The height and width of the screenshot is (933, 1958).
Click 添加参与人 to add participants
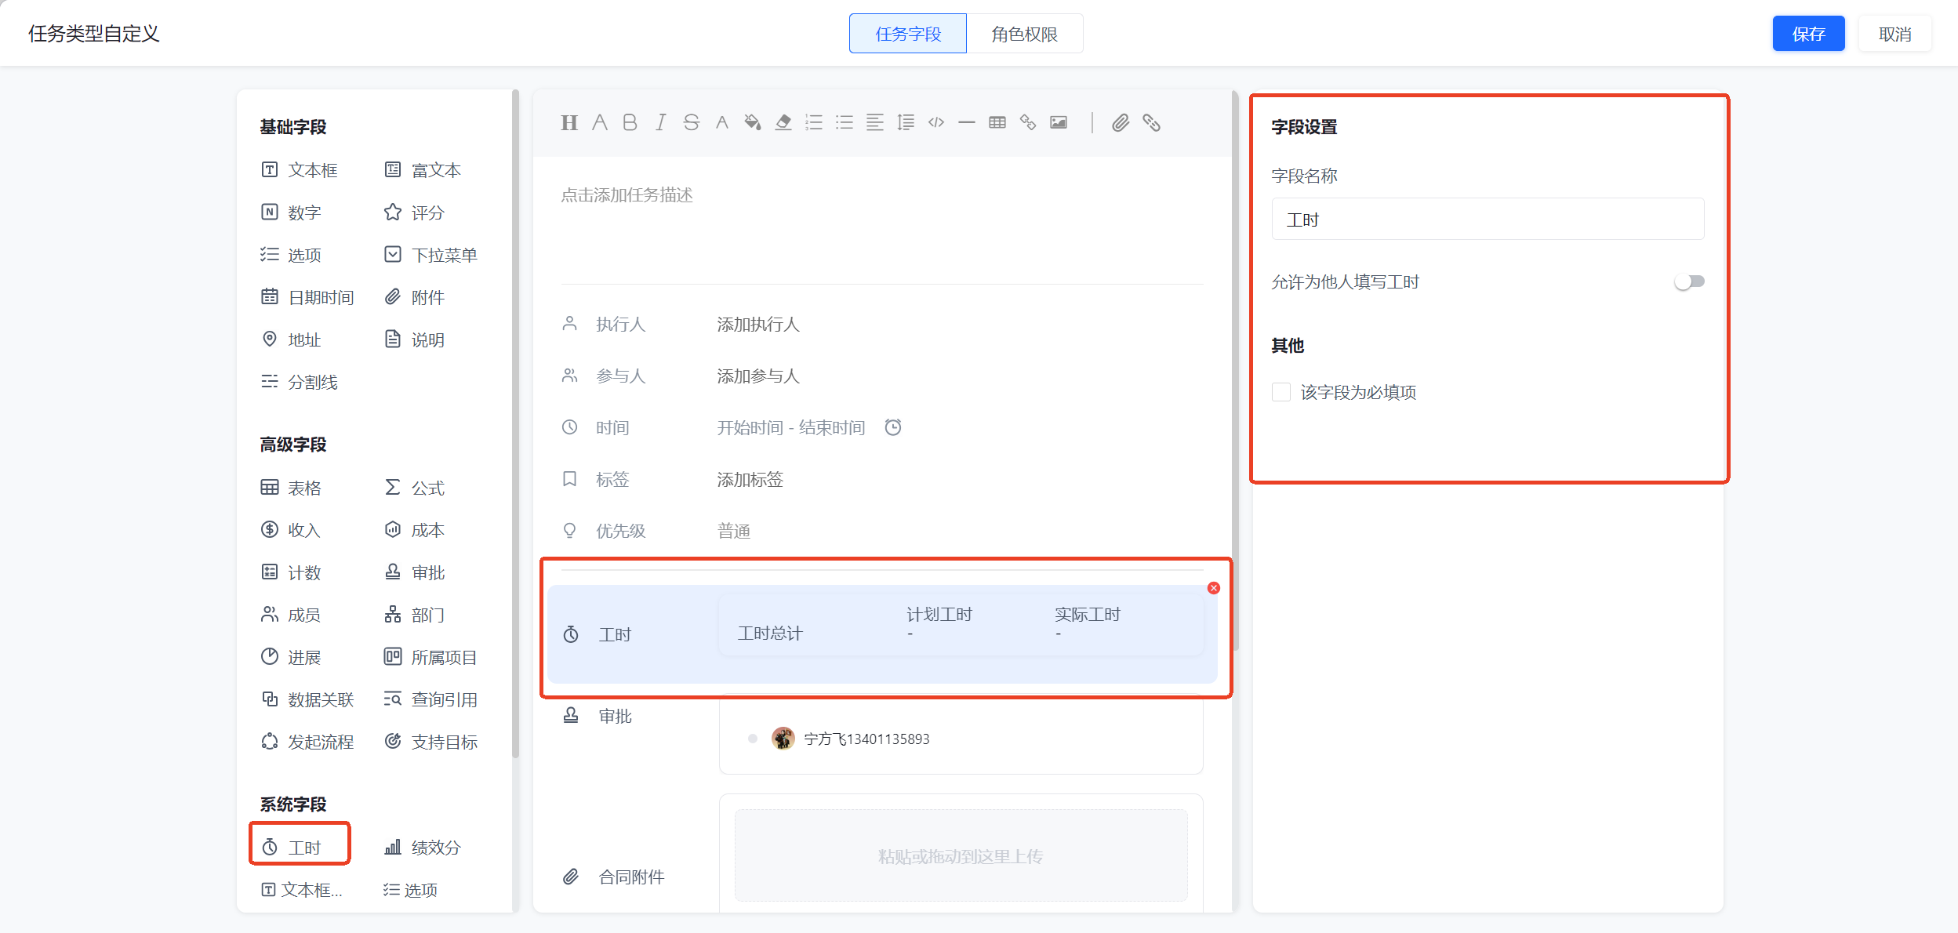[x=758, y=376]
